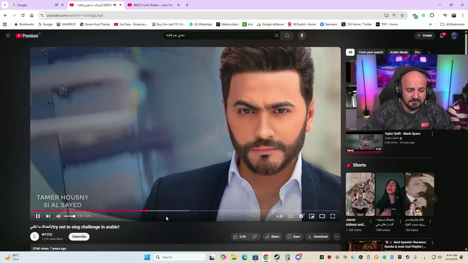Viewport: 468px width, 263px height.
Task: Enable the miniplayer
Action: click(x=312, y=216)
